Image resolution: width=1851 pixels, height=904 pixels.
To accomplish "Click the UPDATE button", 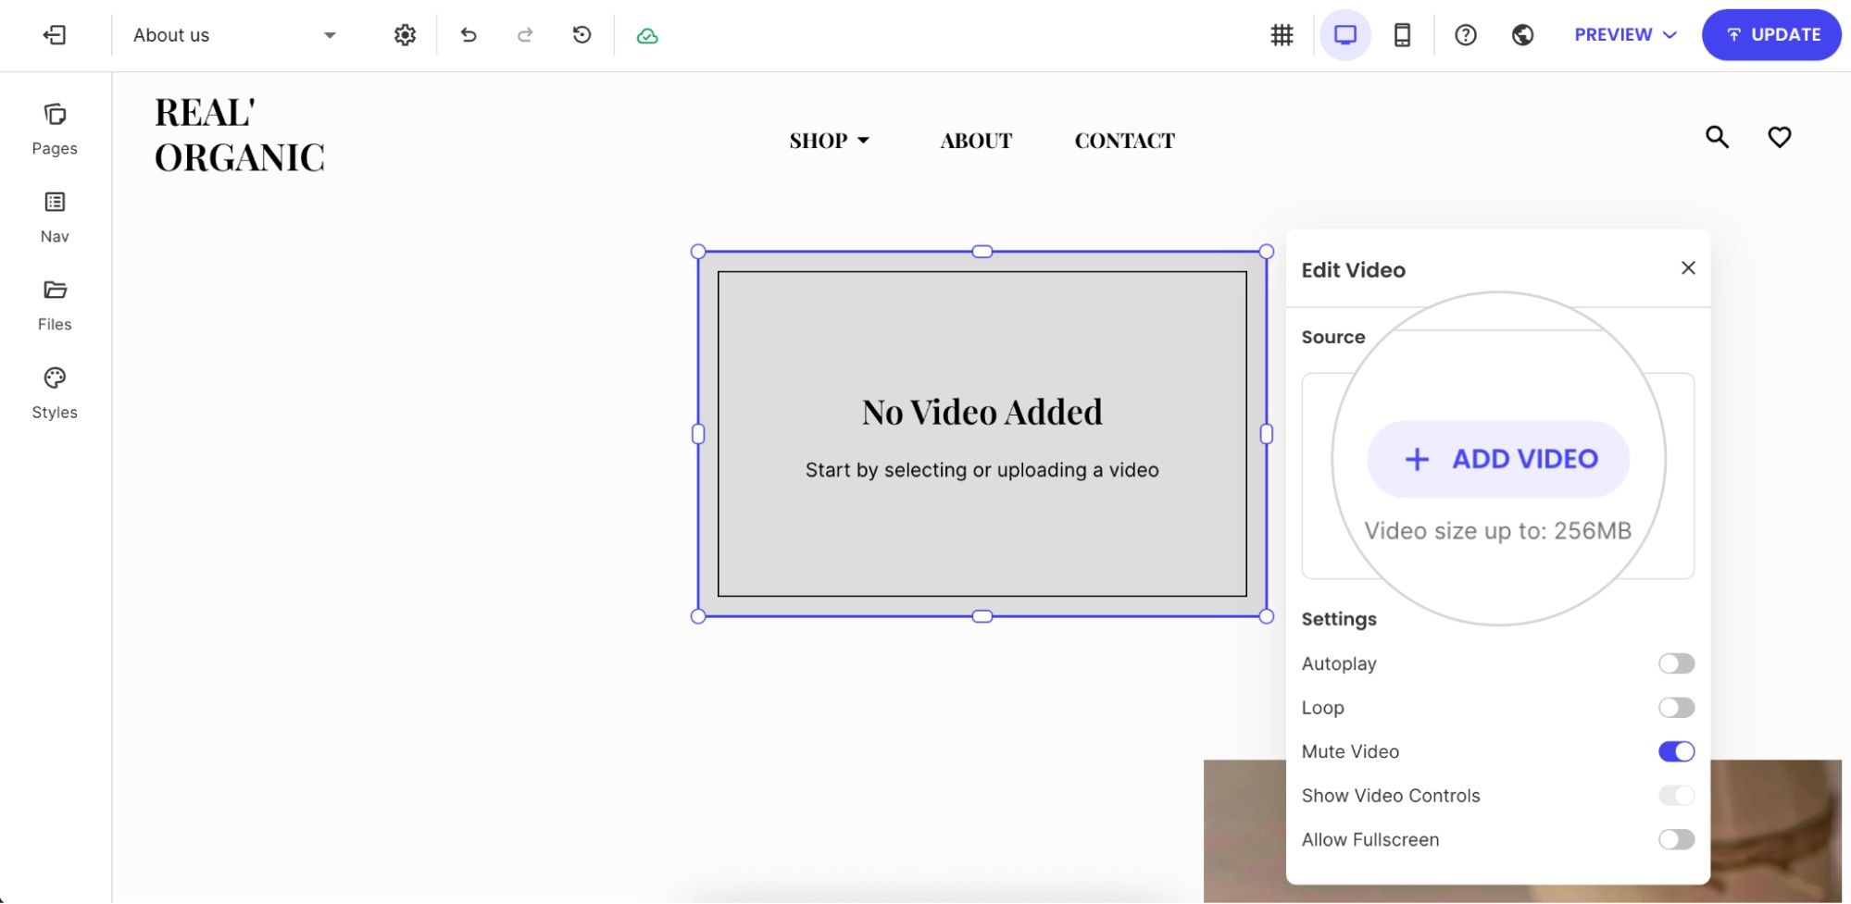I will tap(1771, 35).
